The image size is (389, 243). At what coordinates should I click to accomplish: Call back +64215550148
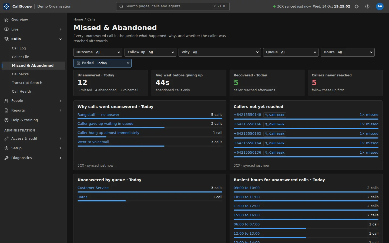[x=275, y=115]
